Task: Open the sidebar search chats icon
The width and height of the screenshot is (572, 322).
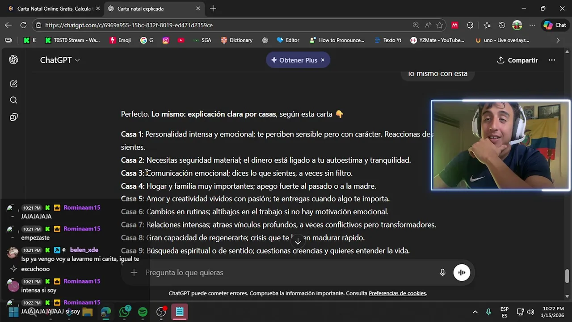Action: coord(13,100)
